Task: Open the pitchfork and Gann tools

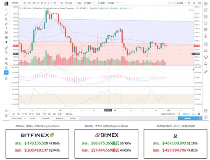Action: 6,19
